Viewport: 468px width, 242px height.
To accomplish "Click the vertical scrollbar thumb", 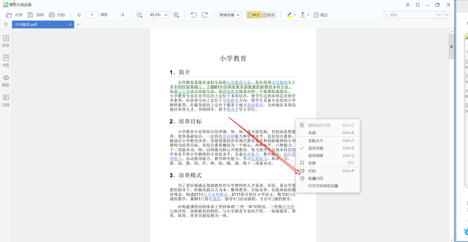I will tap(452, 47).
